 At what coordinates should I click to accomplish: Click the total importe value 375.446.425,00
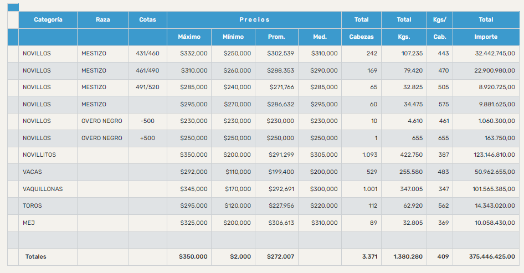pyautogui.click(x=487, y=257)
